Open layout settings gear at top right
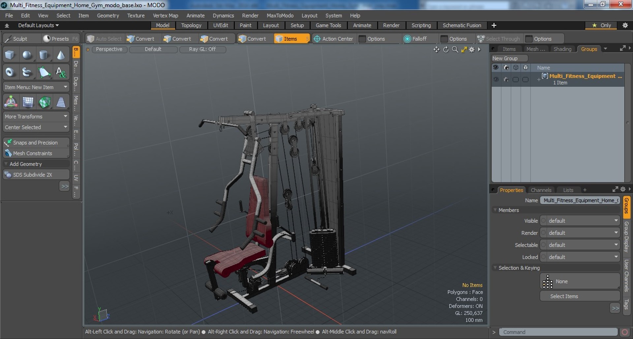The width and height of the screenshot is (633, 339). [625, 25]
